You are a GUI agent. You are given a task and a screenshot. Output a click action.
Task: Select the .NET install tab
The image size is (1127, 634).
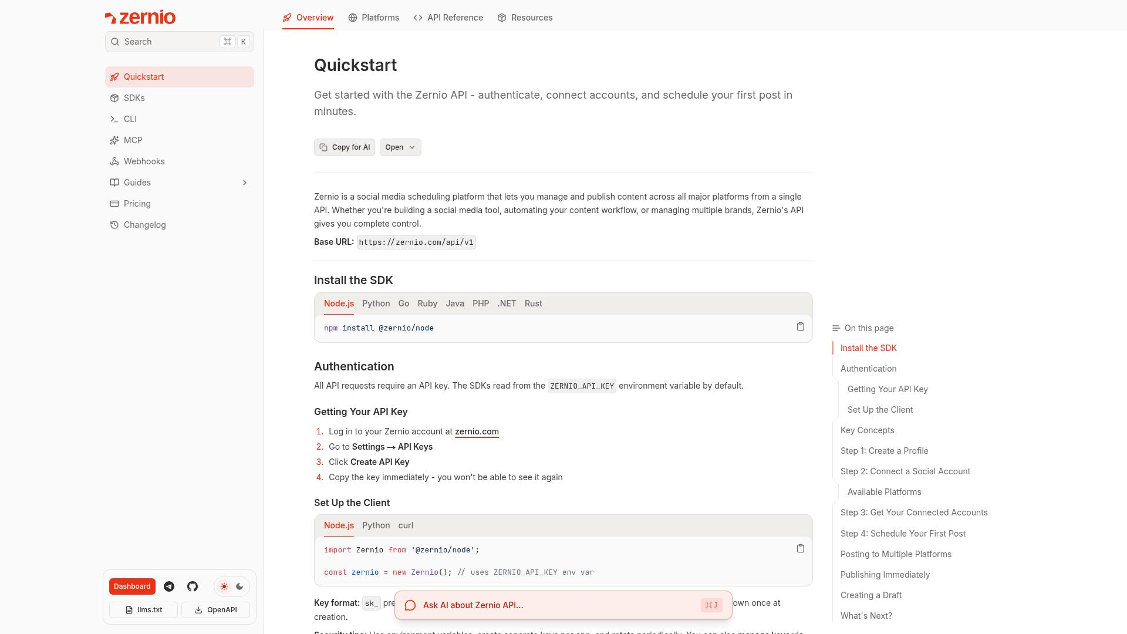507,303
